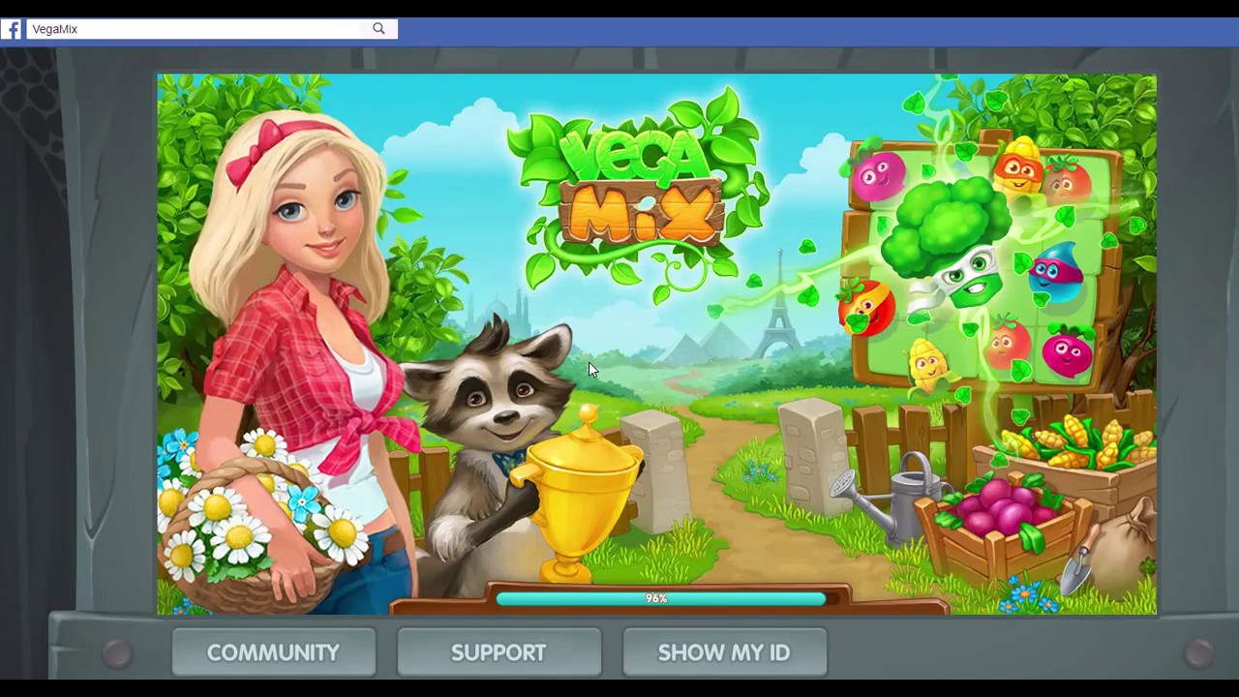Open the COMMUNITY button
Viewport: 1239px width, 697px height.
(x=273, y=652)
